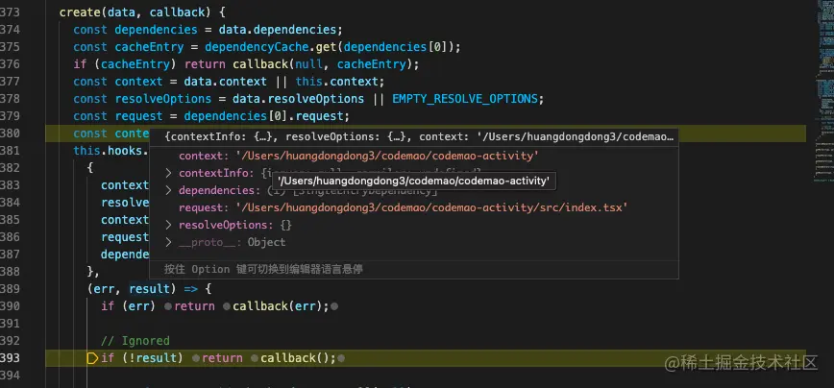Click inline breakpoint dot before return on line 393
Screen dimensions: 834x388
click(196, 359)
